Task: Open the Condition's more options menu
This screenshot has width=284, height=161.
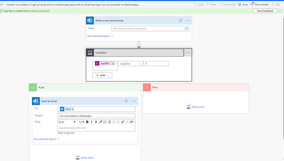Action: coord(188,53)
